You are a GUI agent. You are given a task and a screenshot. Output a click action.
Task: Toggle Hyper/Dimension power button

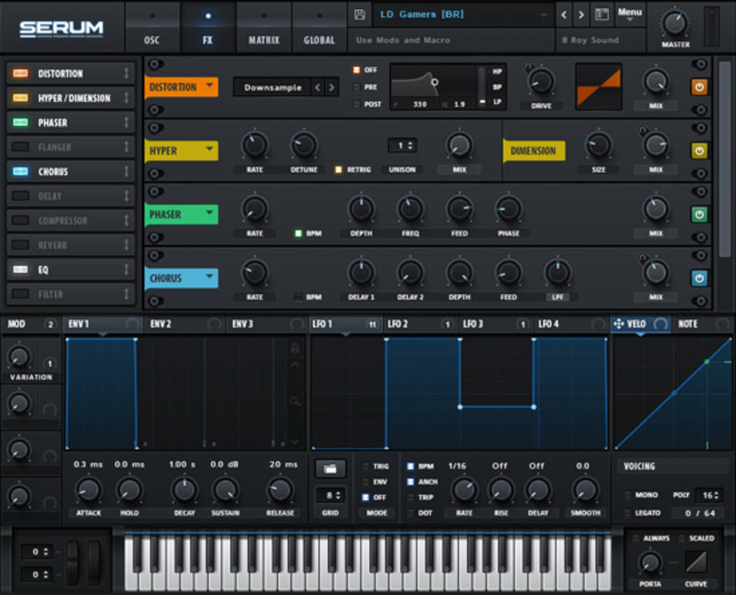[x=699, y=150]
